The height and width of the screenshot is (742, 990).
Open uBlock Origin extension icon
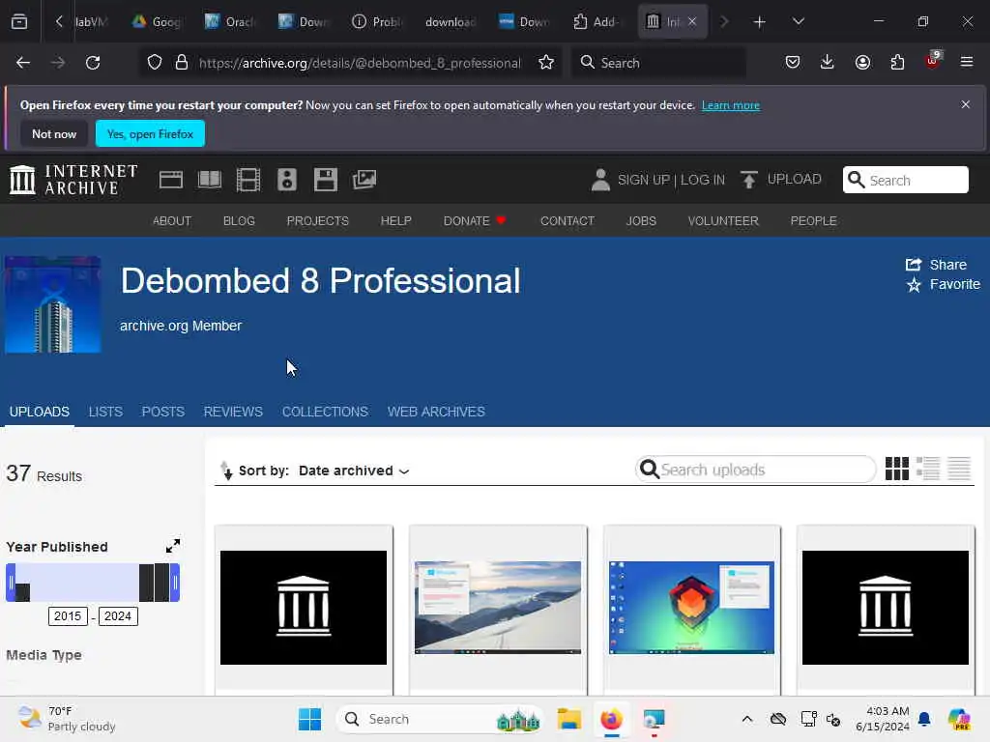pyautogui.click(x=933, y=61)
